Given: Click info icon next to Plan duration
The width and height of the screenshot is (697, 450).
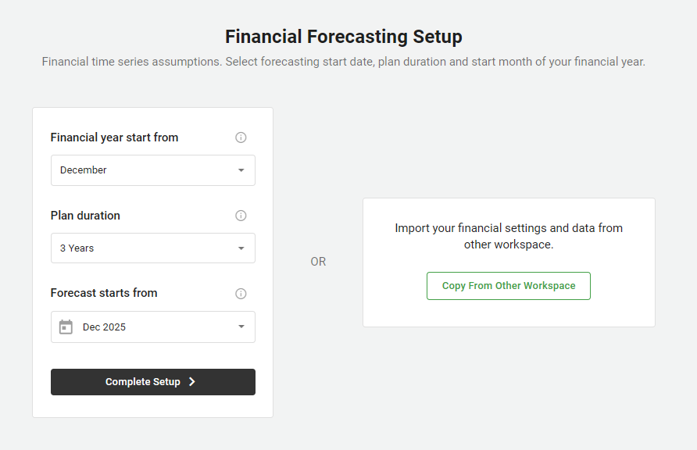Looking at the screenshot, I should tap(241, 216).
